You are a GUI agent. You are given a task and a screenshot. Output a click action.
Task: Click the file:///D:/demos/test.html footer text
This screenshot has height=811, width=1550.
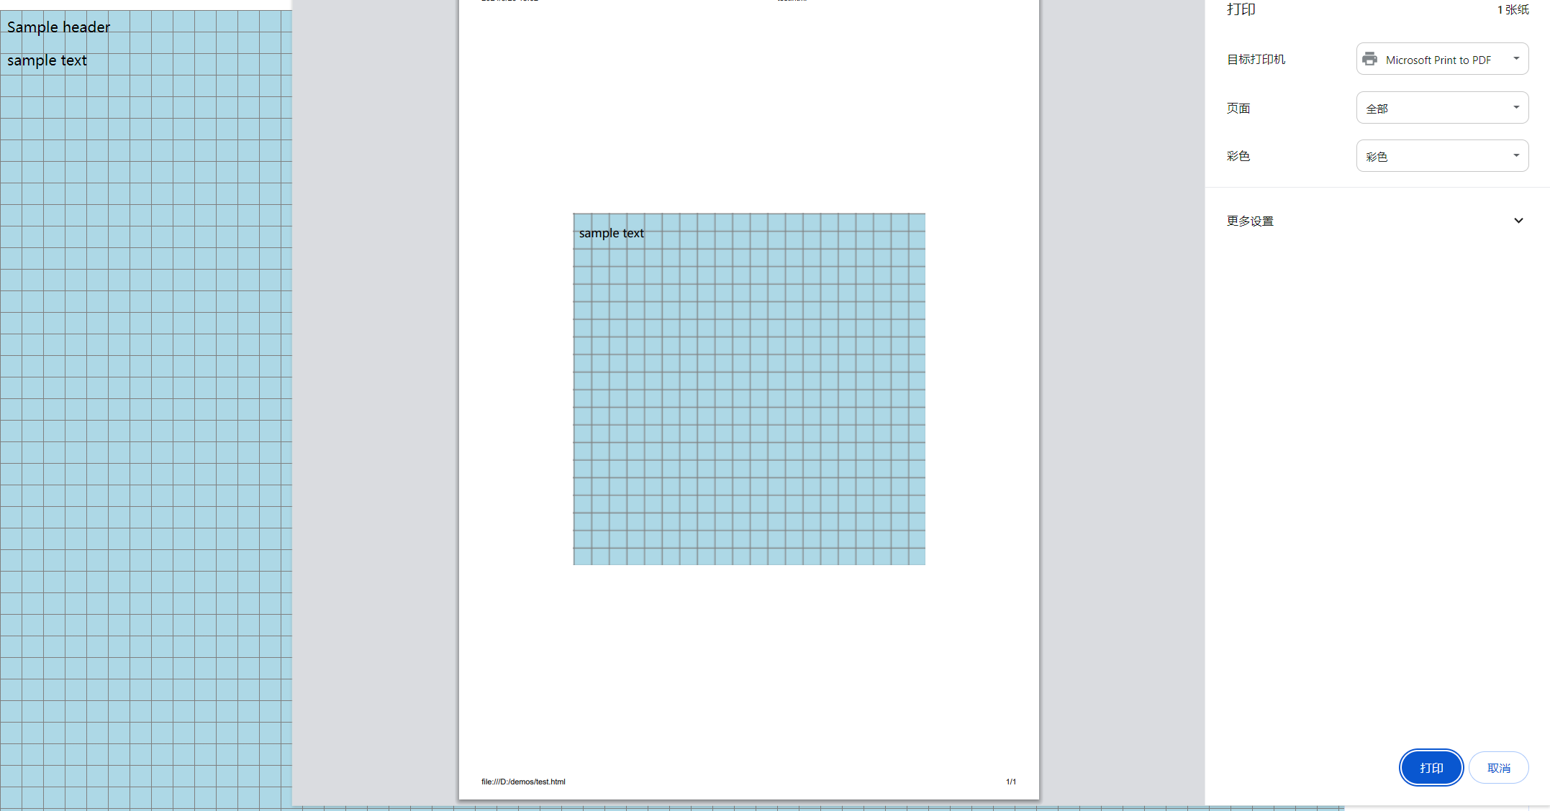click(523, 782)
